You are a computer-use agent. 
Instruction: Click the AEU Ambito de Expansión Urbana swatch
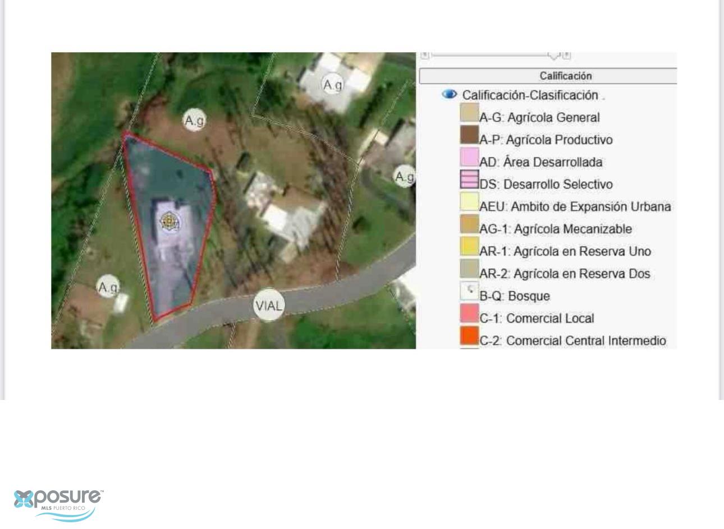click(x=469, y=201)
